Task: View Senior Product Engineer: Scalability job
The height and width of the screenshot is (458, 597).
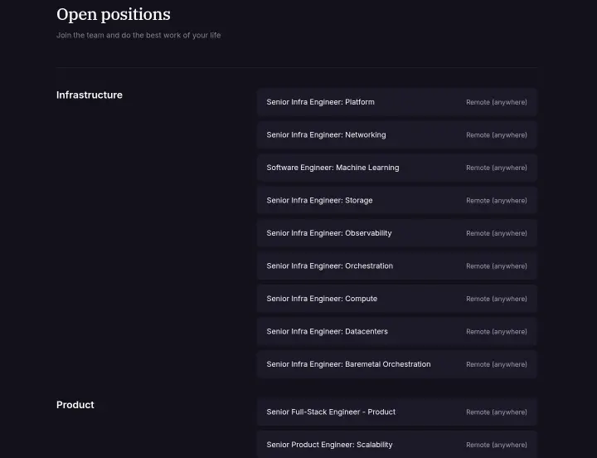Action: [x=396, y=445]
